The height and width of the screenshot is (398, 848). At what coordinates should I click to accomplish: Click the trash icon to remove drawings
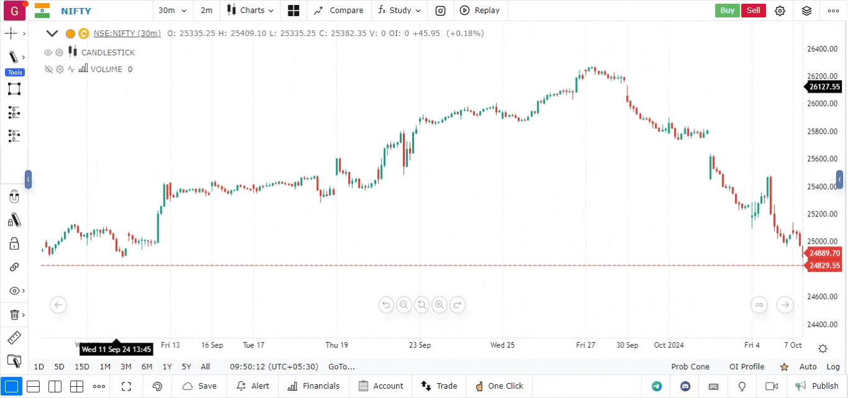tap(14, 315)
